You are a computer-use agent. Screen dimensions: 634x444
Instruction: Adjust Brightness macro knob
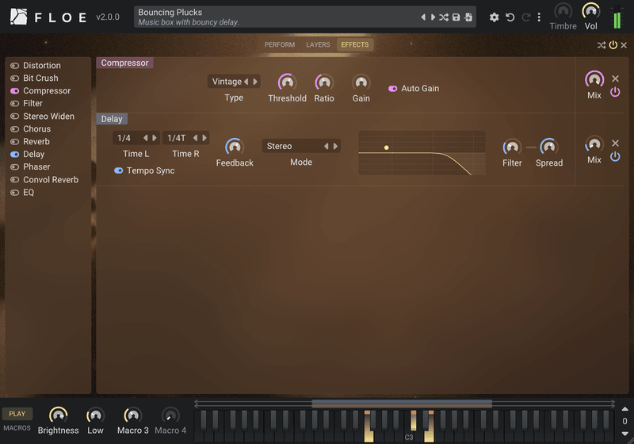pos(58,415)
